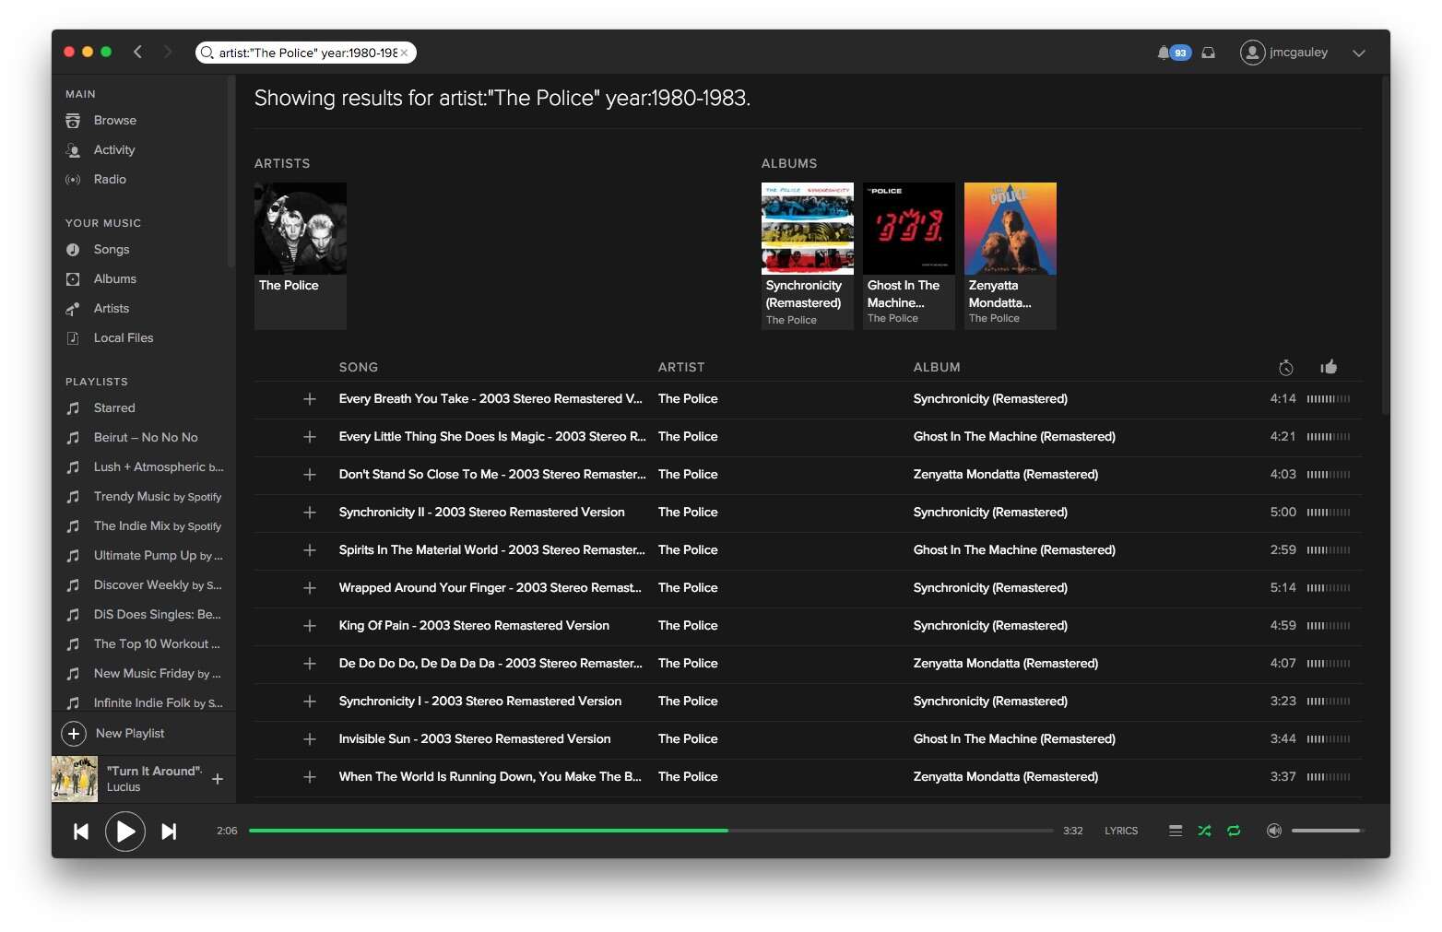Open the Starred playlist

(x=114, y=407)
